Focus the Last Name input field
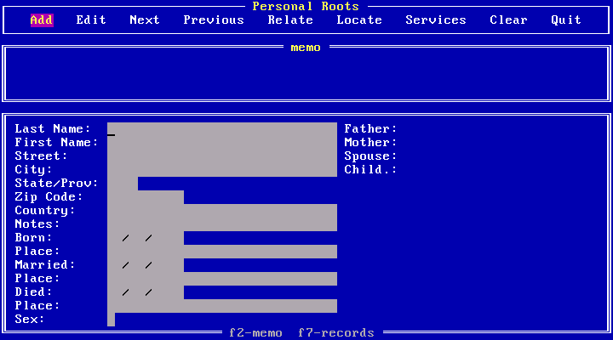Image resolution: width=613 pixels, height=340 pixels. pos(222,129)
